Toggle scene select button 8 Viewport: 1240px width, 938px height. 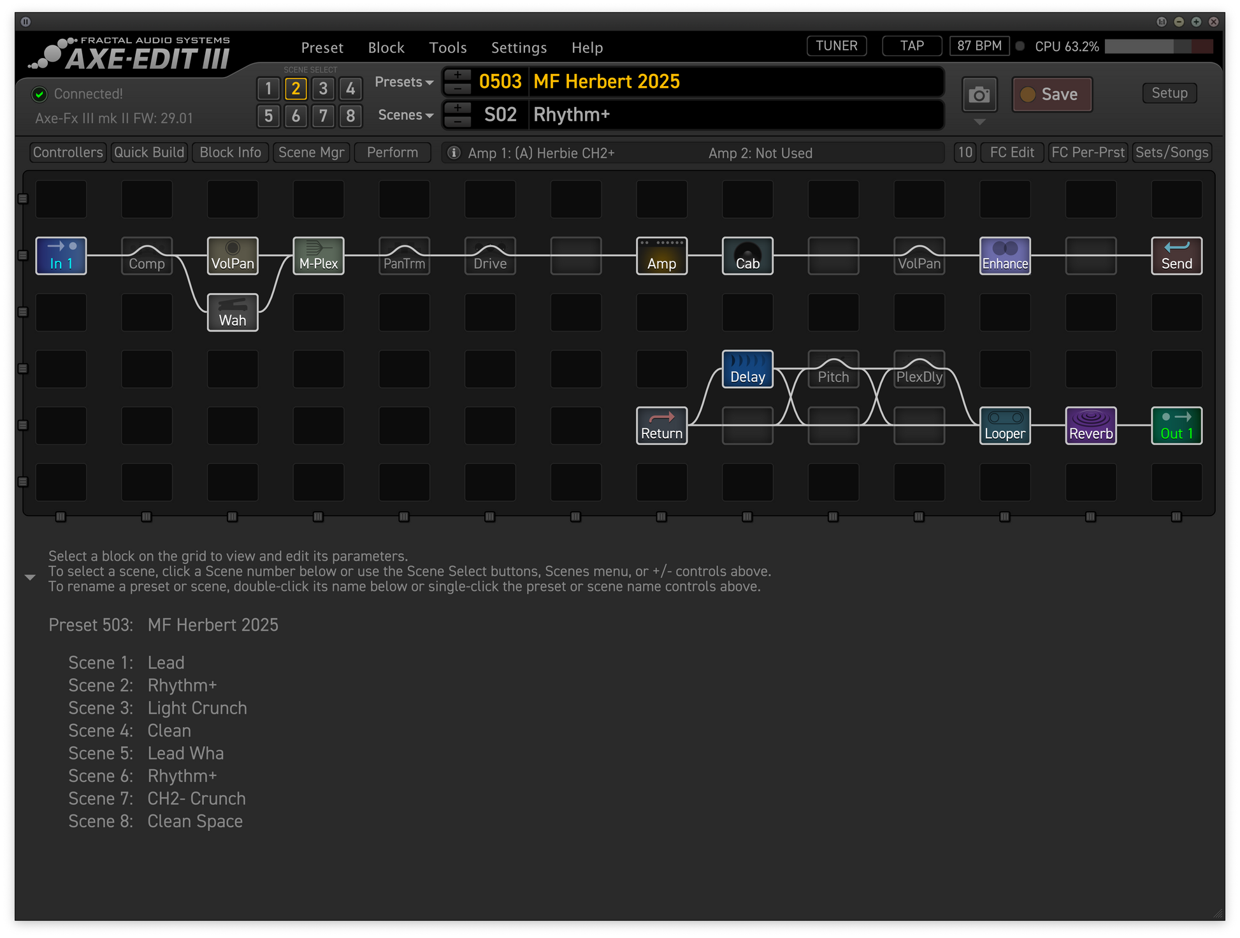(x=350, y=116)
